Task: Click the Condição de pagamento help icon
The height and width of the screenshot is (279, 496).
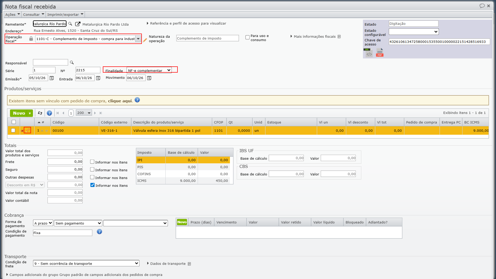Action: [x=99, y=232]
